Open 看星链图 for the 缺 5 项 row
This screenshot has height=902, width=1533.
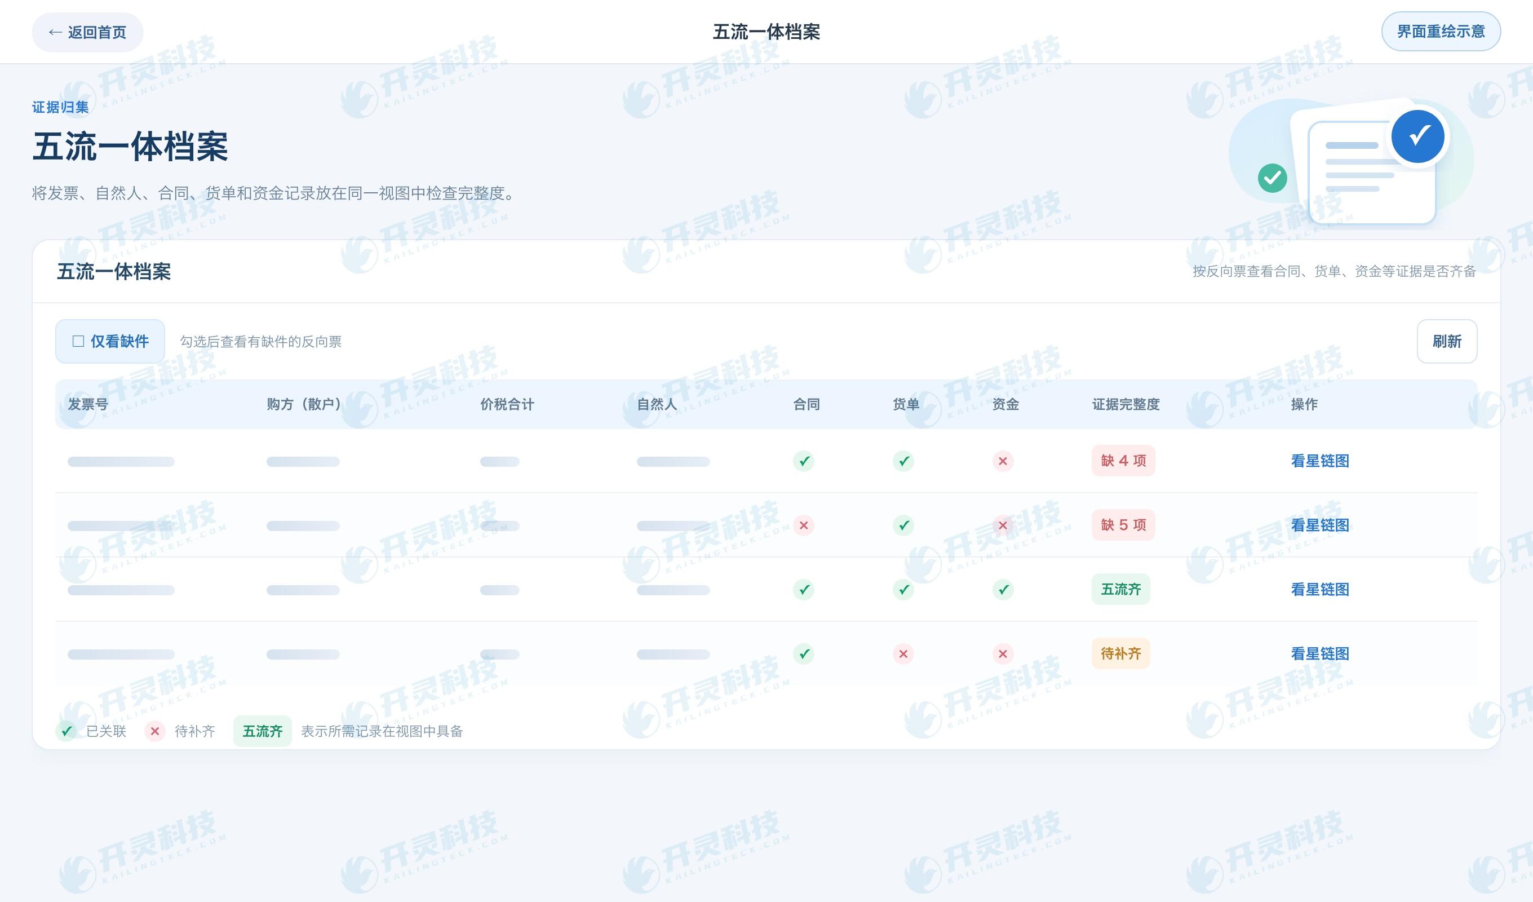(1319, 525)
